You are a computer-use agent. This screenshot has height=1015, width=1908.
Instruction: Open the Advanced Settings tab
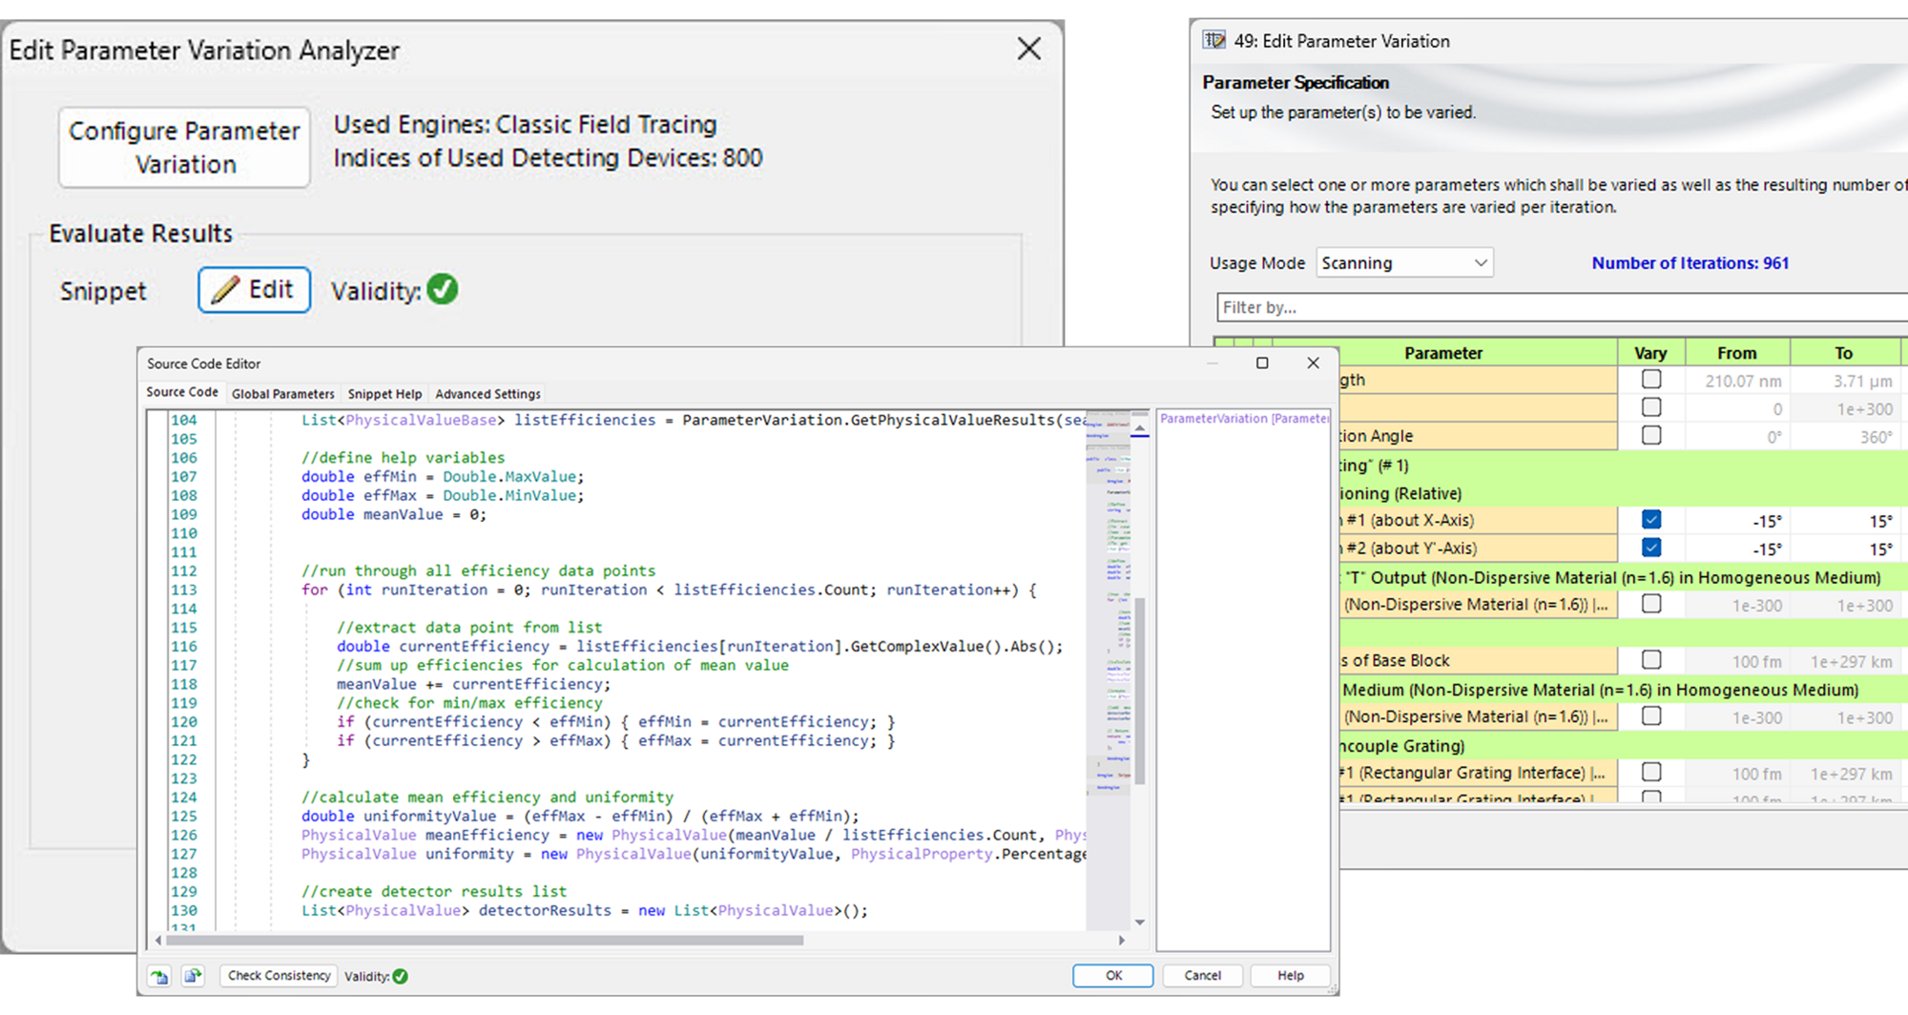(x=487, y=393)
